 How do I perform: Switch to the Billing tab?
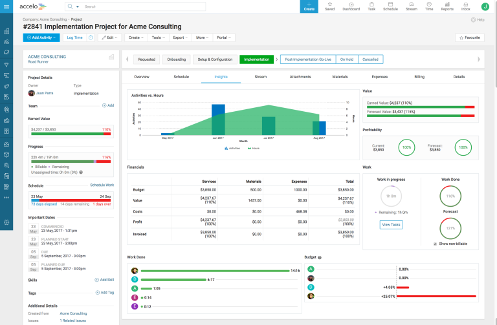click(x=419, y=77)
